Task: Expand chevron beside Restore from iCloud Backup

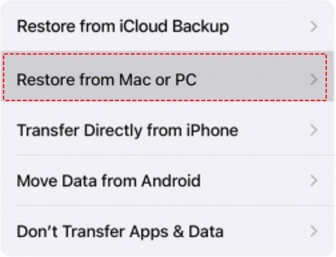Action: [x=314, y=26]
